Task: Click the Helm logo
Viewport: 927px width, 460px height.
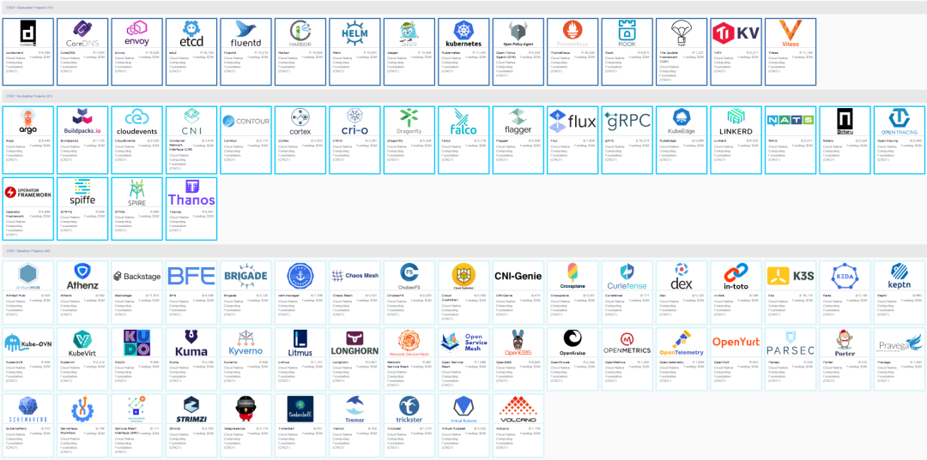Action: (354, 33)
